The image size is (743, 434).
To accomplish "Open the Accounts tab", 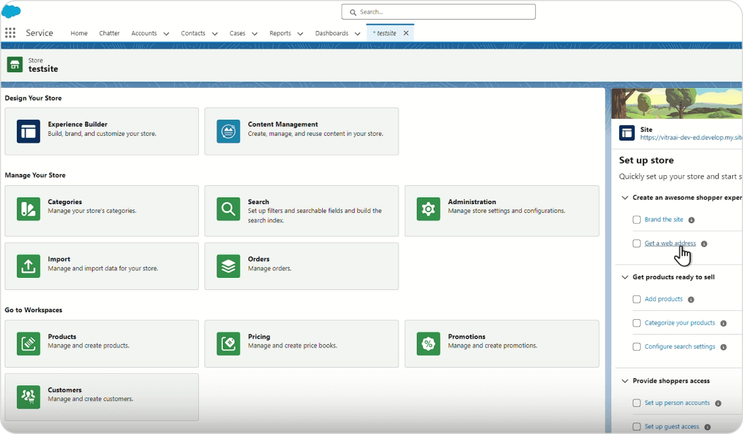I will (144, 33).
